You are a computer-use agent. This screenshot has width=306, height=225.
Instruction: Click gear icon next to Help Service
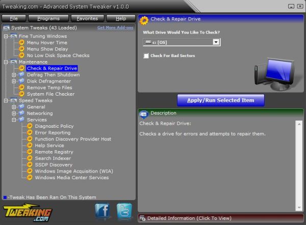tap(30, 145)
